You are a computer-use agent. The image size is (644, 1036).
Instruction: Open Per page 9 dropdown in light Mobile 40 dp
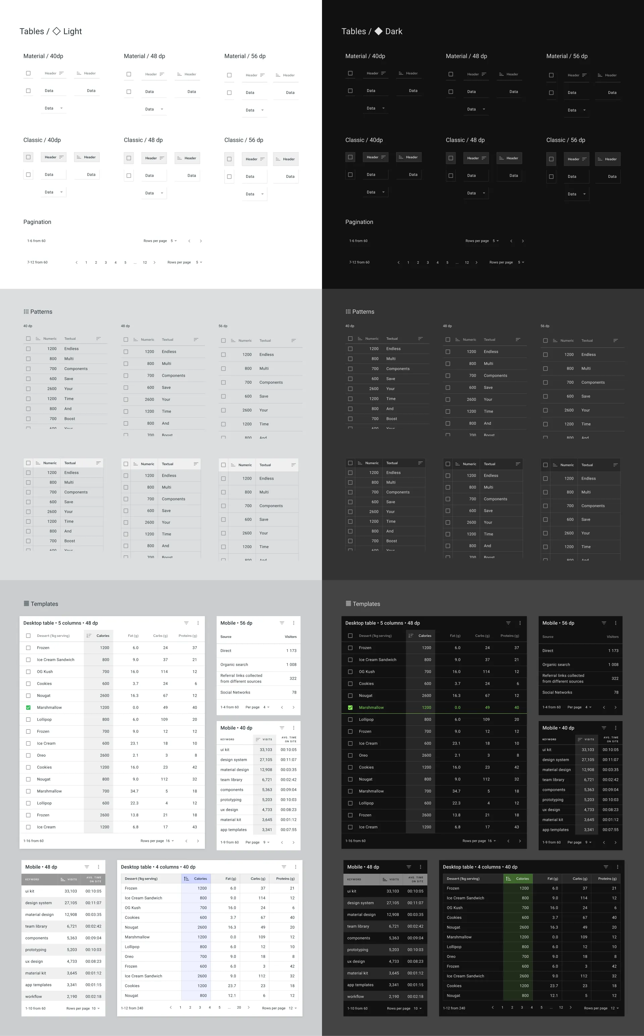(x=266, y=842)
